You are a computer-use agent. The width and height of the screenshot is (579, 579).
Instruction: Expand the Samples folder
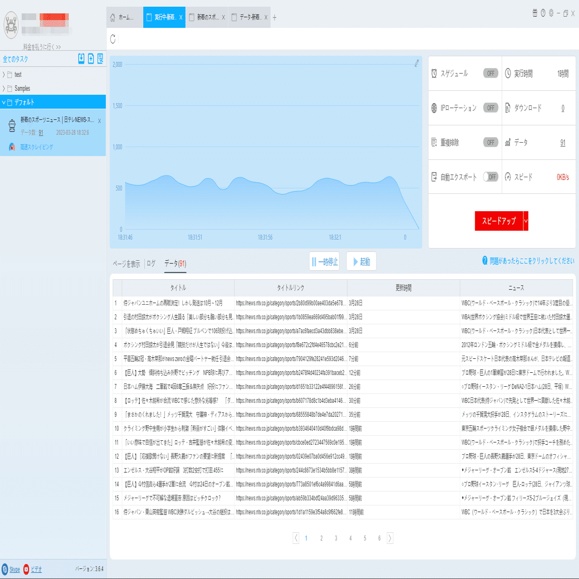pos(4,88)
